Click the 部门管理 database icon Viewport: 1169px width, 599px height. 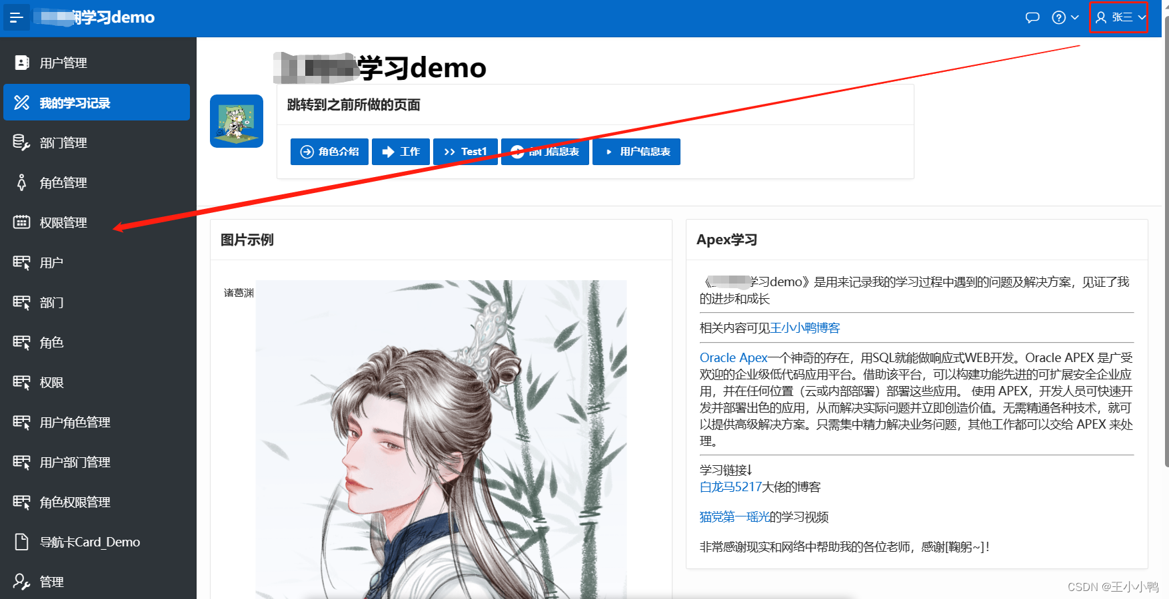point(22,142)
